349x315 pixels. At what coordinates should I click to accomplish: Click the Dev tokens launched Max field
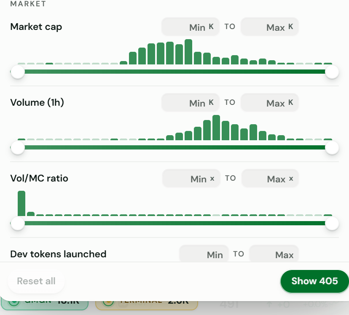(x=274, y=254)
